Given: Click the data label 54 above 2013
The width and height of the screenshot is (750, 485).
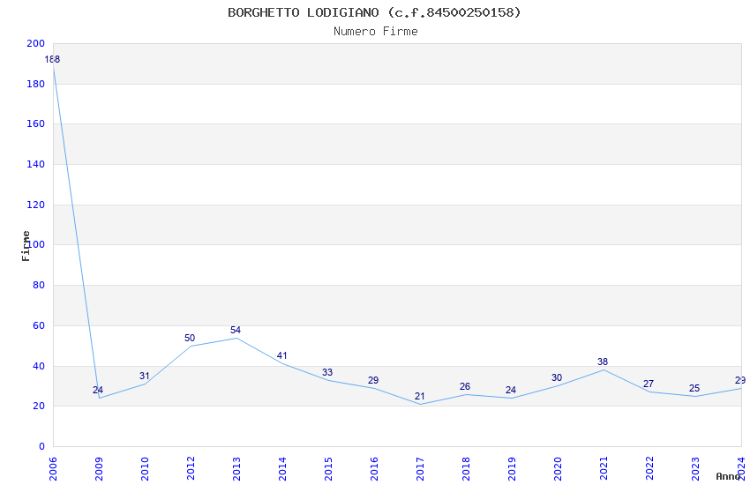Looking at the screenshot, I should point(236,330).
